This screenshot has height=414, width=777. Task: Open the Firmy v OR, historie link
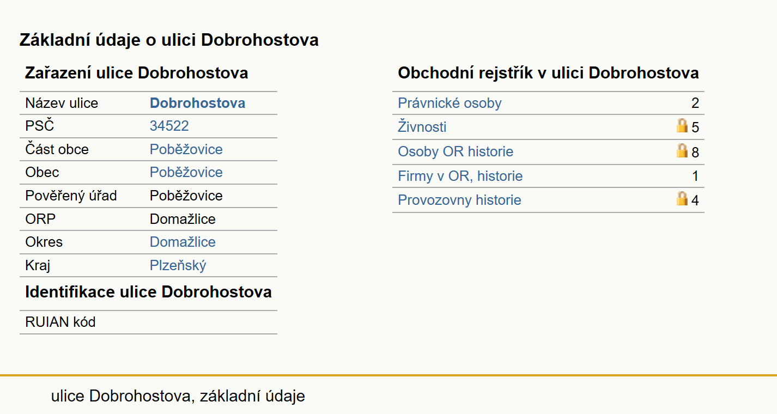point(460,176)
